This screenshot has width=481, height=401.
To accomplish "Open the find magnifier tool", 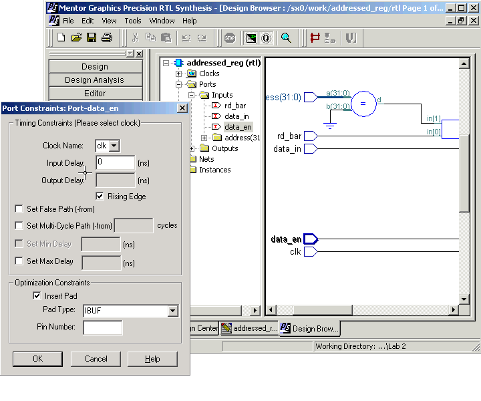I will [286, 38].
